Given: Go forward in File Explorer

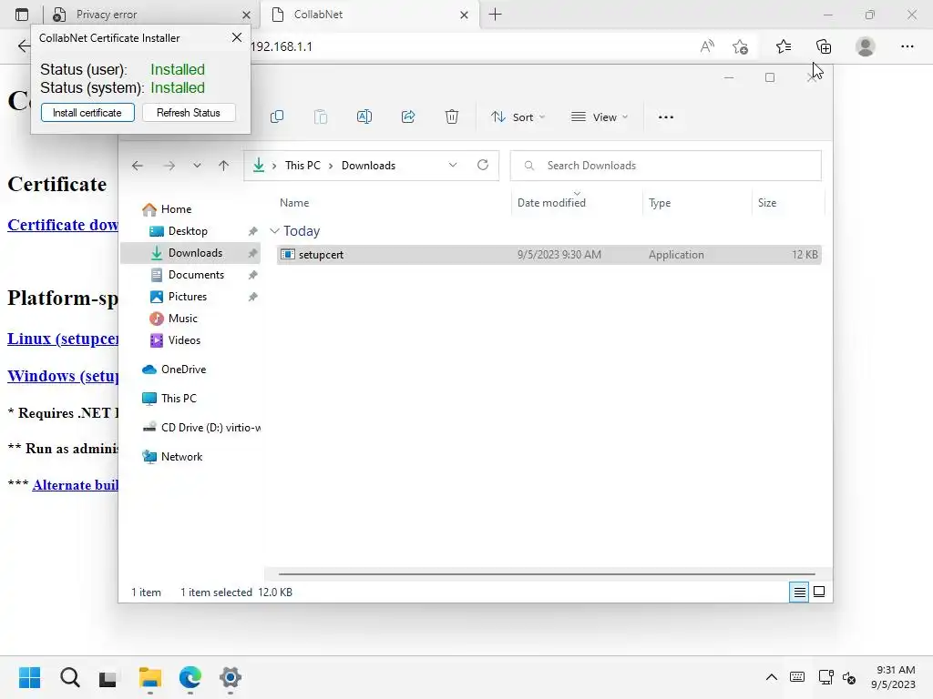Looking at the screenshot, I should [169, 166].
